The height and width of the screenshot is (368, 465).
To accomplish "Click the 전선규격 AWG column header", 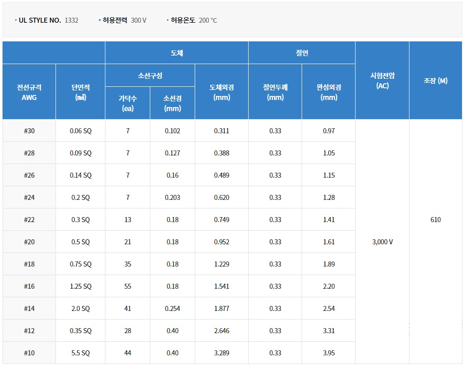I will pos(29,92).
